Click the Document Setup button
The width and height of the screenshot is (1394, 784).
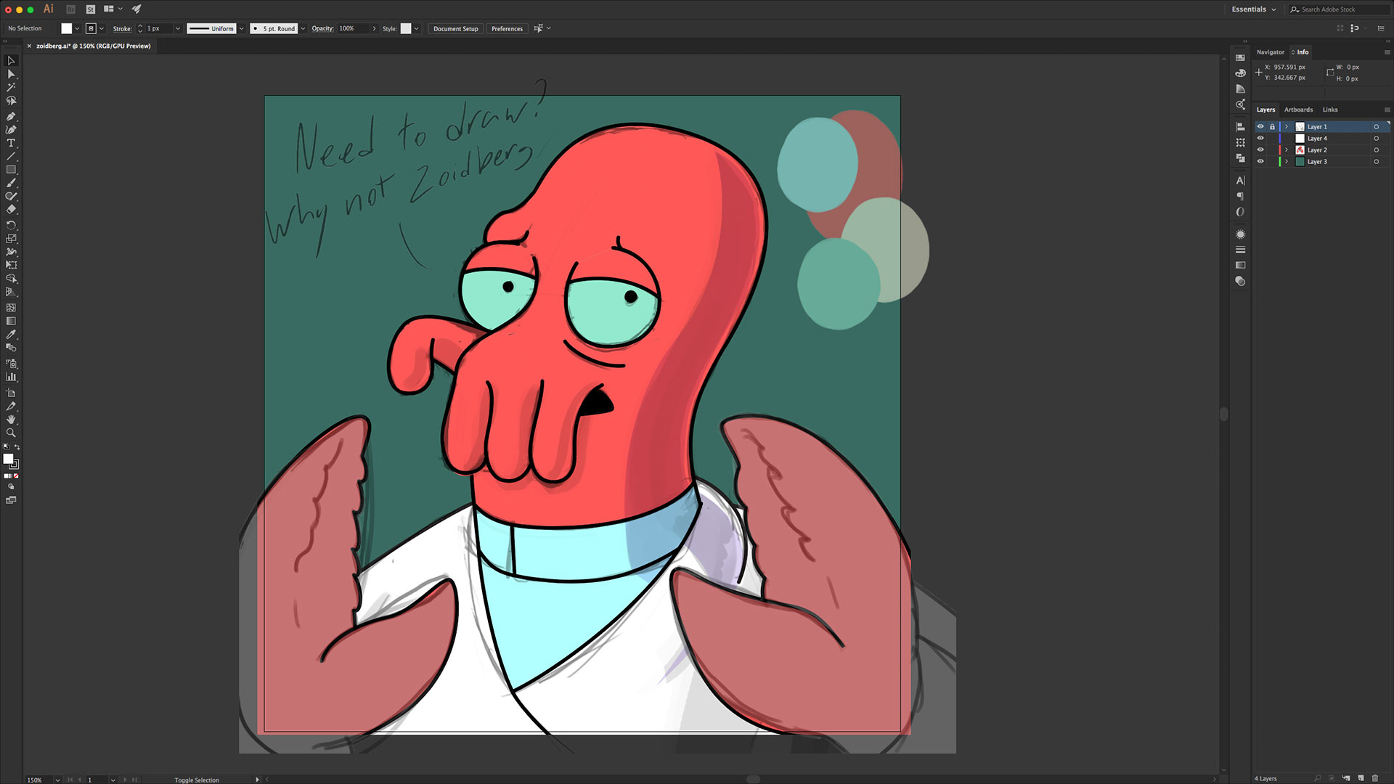click(456, 29)
